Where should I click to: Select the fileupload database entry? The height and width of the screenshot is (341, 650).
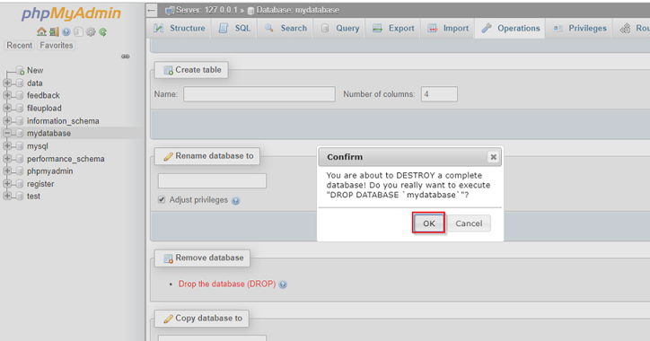tap(44, 109)
